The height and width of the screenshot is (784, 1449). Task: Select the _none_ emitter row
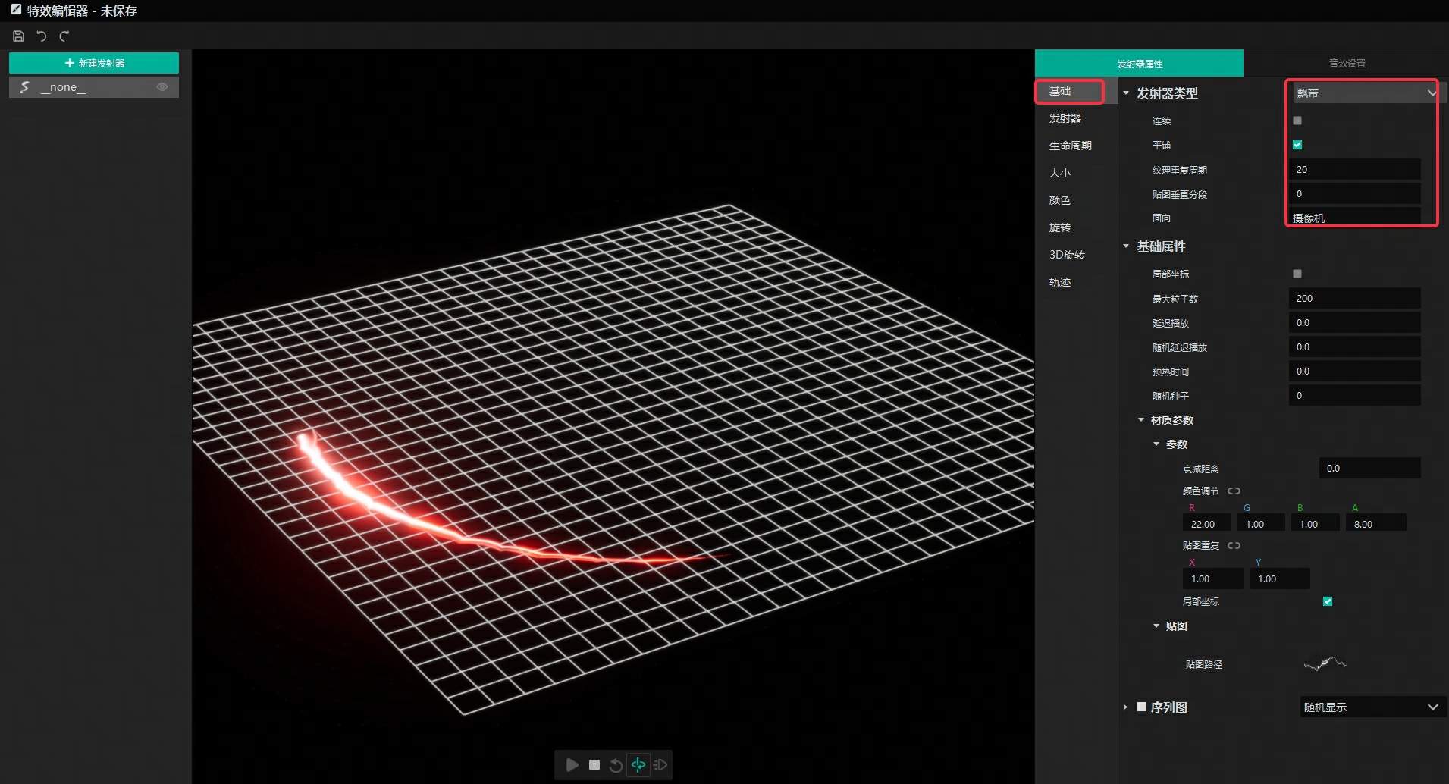[x=94, y=87]
